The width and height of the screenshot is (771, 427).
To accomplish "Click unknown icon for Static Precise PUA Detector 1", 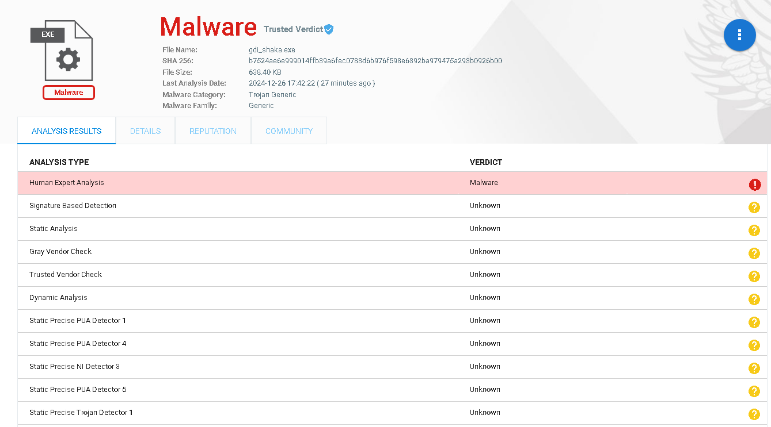I will 754,322.
